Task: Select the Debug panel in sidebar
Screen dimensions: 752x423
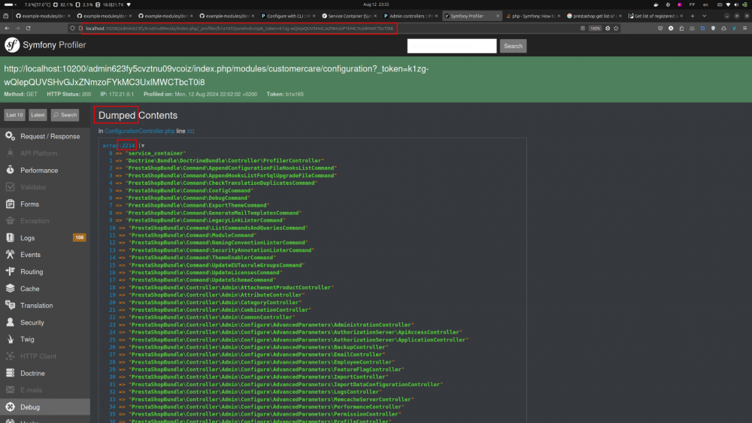Action: point(45,407)
